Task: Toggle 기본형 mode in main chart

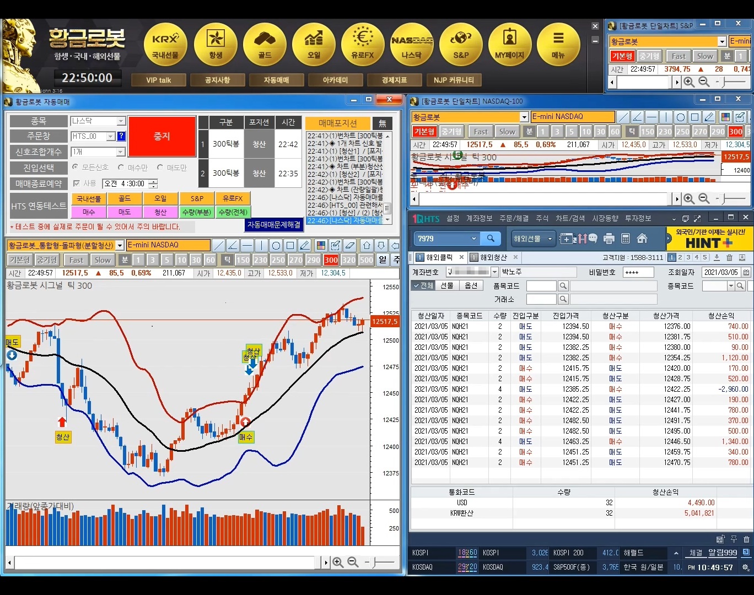Action: [19, 259]
